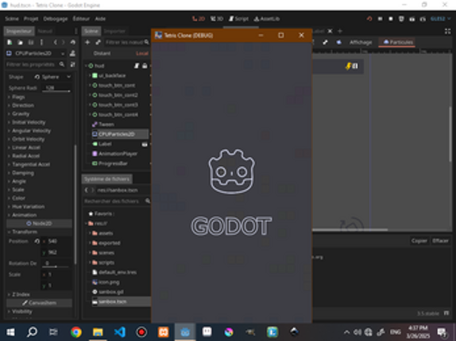The width and height of the screenshot is (456, 341).
Task: Switch to the Nœud tab beside Inspecteur
Action: pyautogui.click(x=45, y=31)
